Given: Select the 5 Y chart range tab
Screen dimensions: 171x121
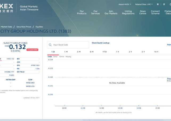Looking at the screenshot, I should (x=143, y=52).
